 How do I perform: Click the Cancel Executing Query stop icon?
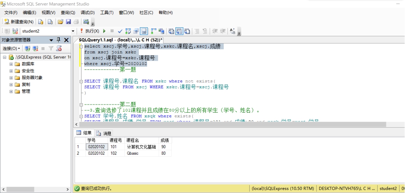(x=112, y=31)
